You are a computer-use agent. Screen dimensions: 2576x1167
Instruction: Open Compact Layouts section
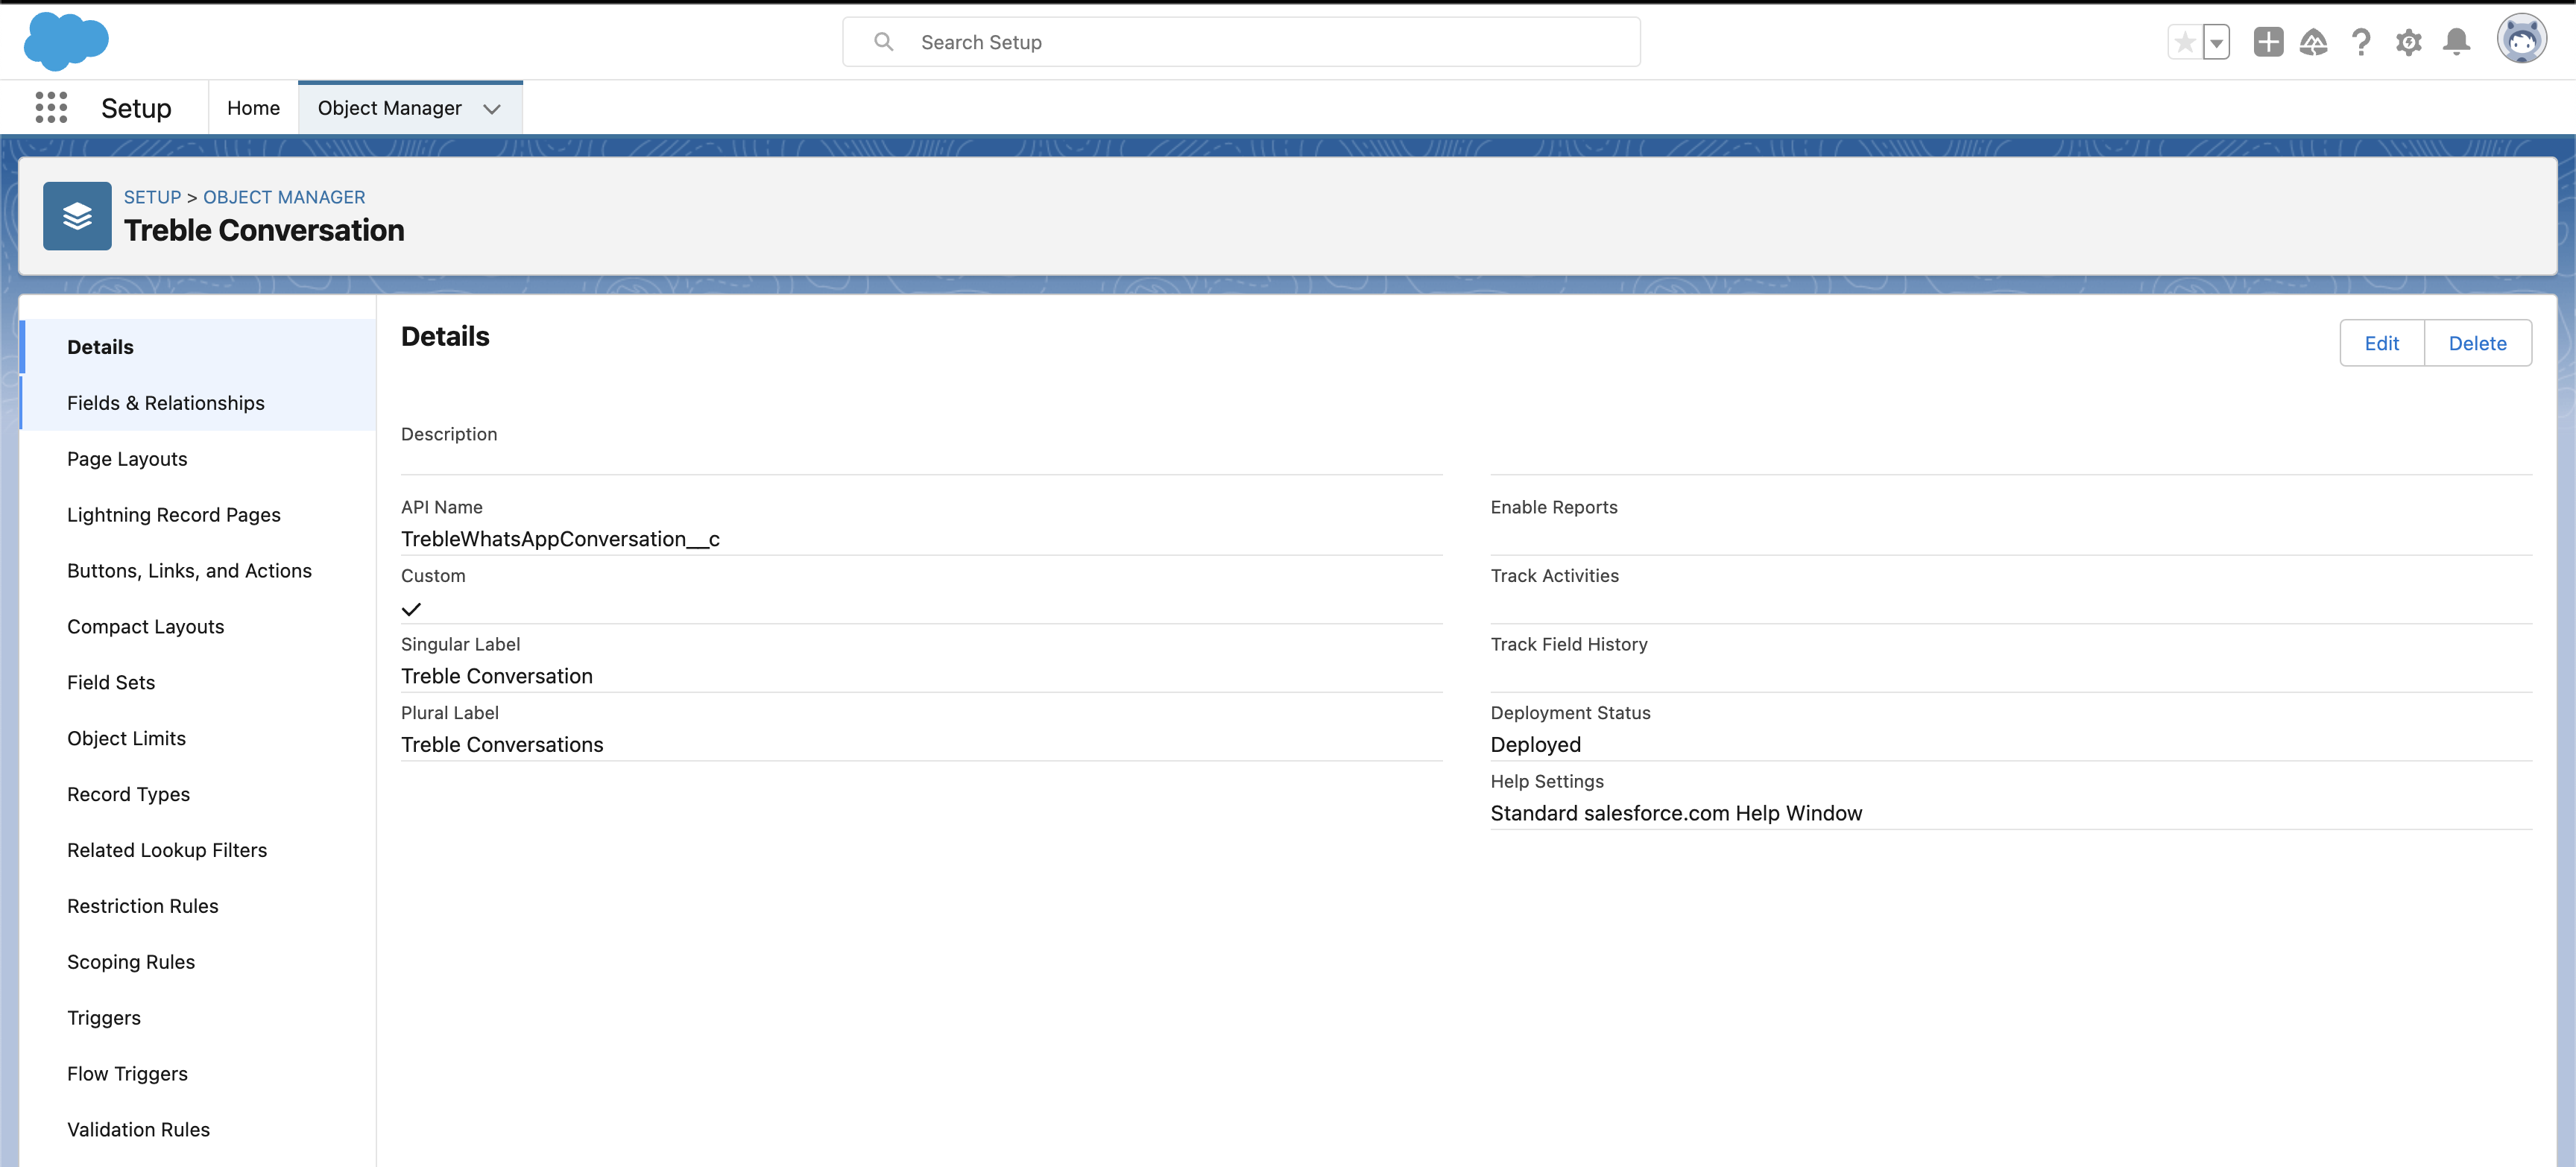click(198, 627)
